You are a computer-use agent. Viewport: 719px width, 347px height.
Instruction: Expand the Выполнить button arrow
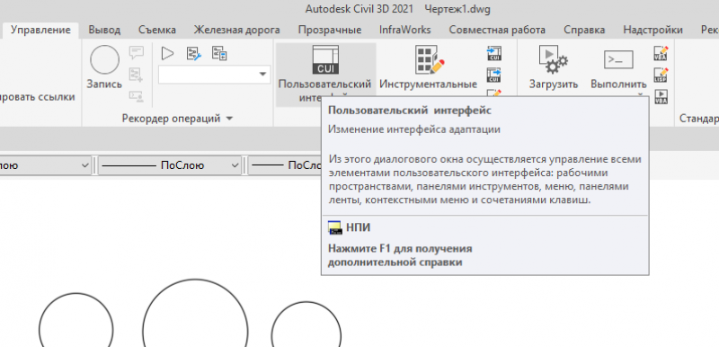(x=641, y=94)
